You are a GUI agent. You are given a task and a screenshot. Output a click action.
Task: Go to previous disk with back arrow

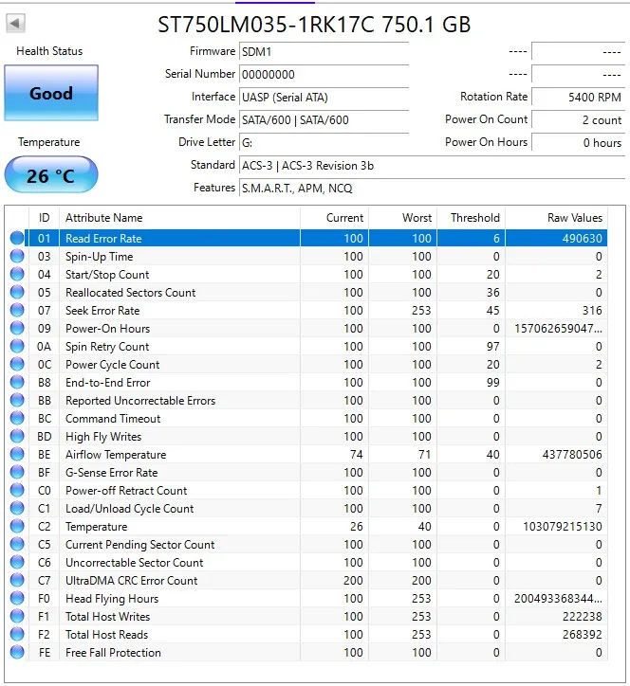pos(15,23)
